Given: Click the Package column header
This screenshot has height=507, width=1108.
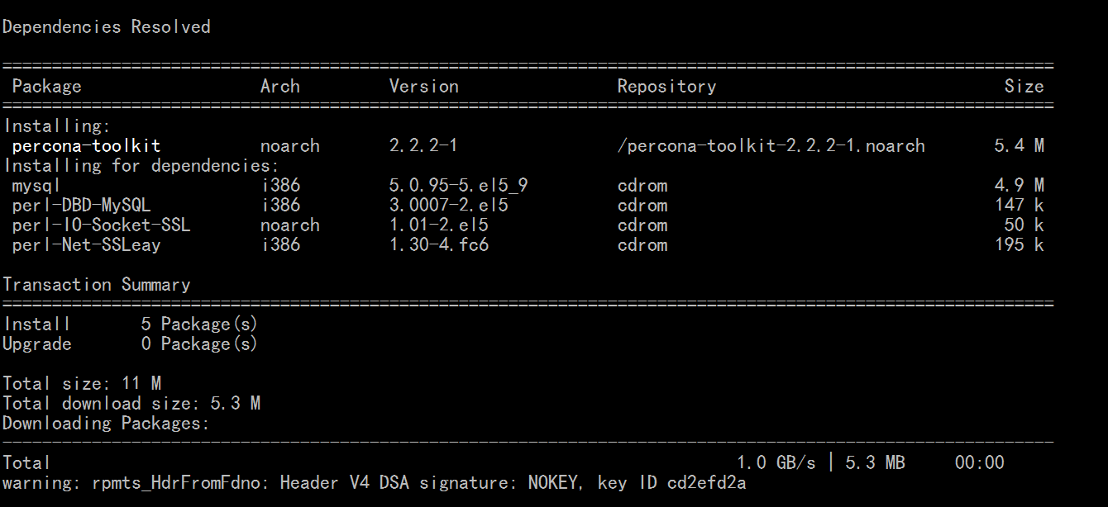Looking at the screenshot, I should pos(46,87).
